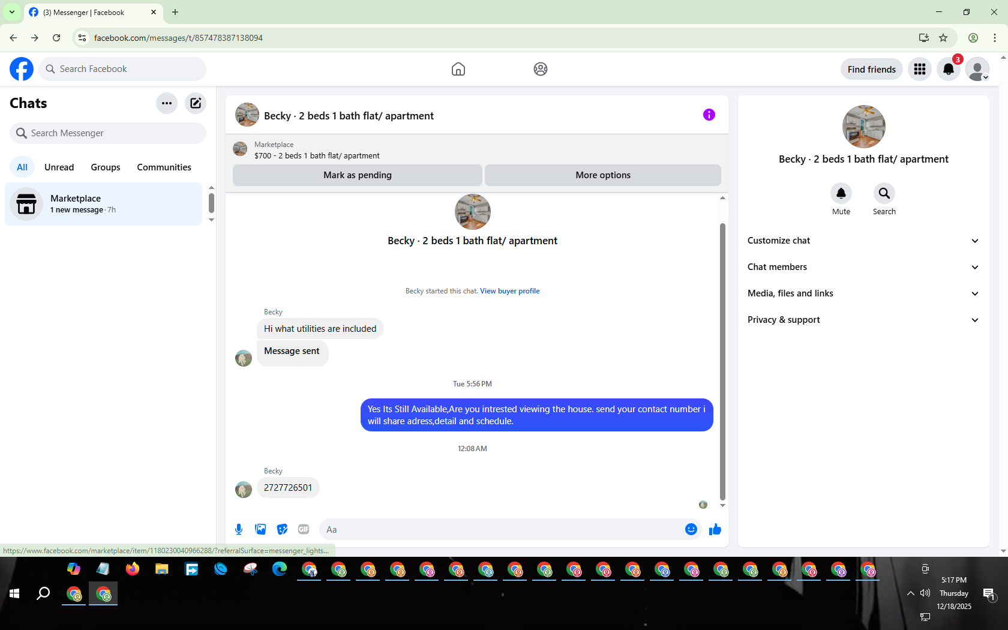
Task: Switch to the Groups filter
Action: tap(106, 167)
